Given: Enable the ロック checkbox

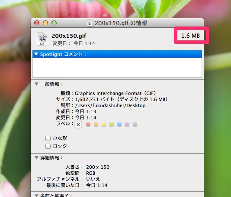Looking at the screenshot, I should click(48, 146).
